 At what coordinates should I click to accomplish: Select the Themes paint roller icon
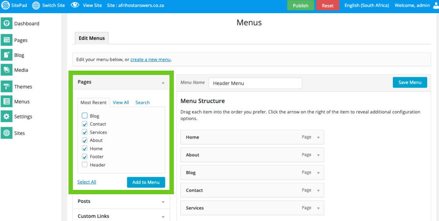point(7,86)
